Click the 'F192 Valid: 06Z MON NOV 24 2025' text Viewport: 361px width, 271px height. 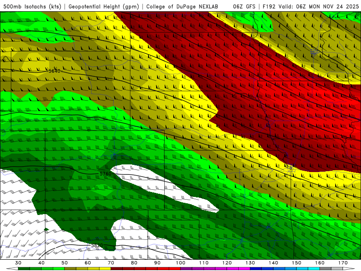310,6
